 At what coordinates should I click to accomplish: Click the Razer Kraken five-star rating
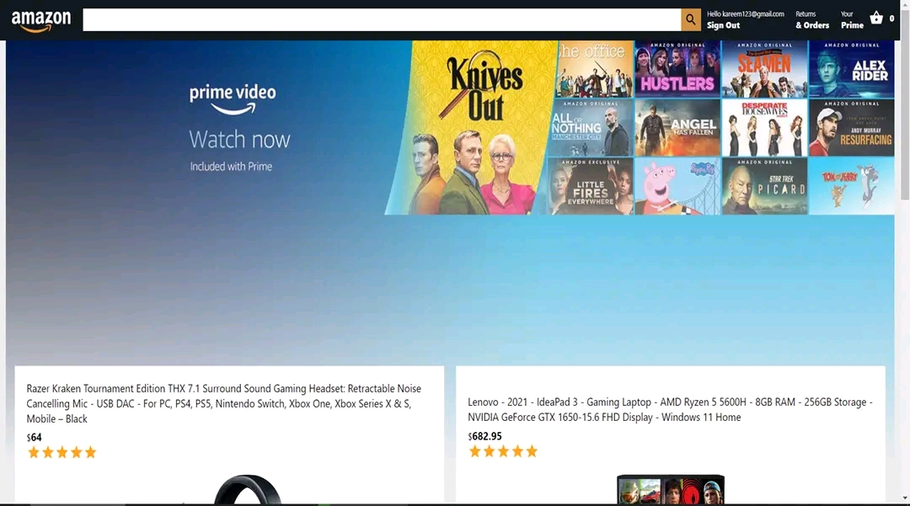62,452
